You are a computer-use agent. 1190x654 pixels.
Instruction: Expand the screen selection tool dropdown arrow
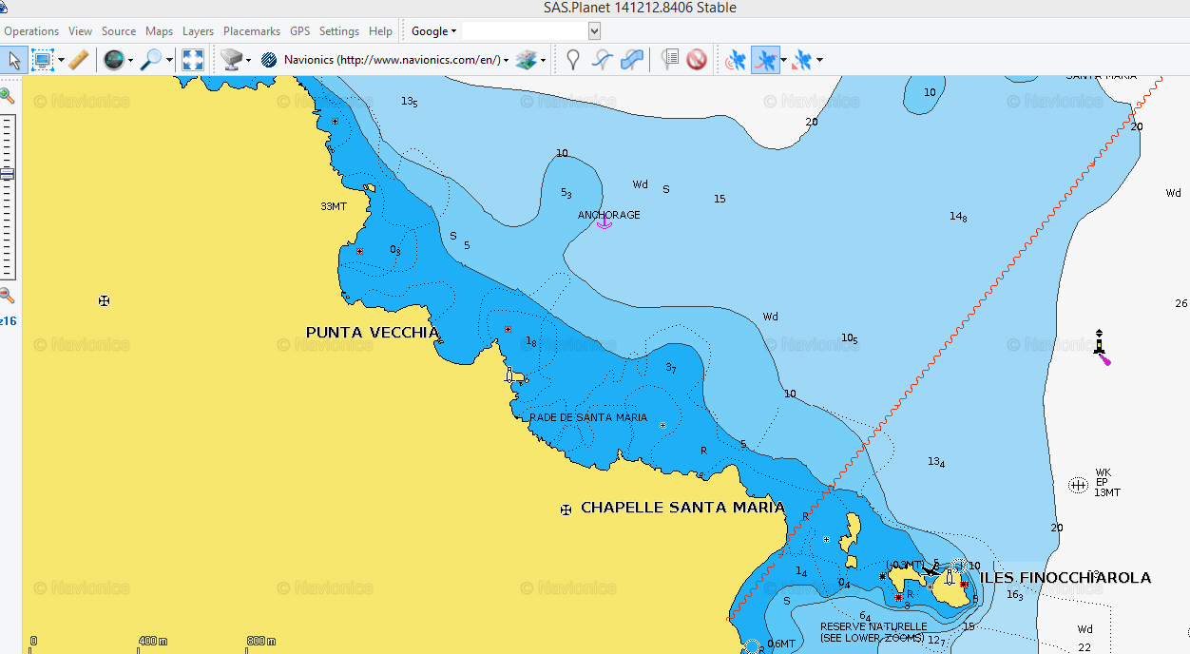(62, 60)
